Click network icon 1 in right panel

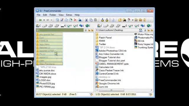point(143,26)
